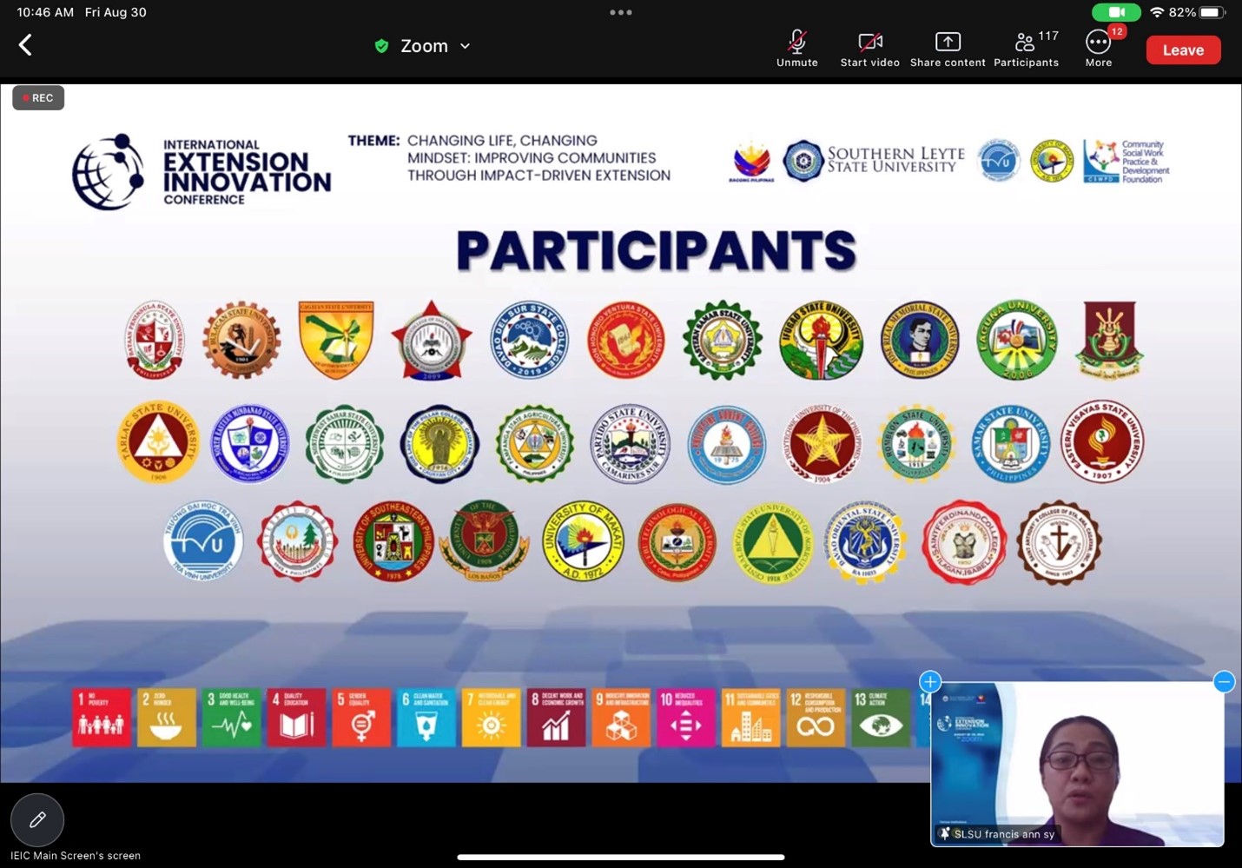Open the More options menu
1242x868 pixels.
coord(1098,49)
